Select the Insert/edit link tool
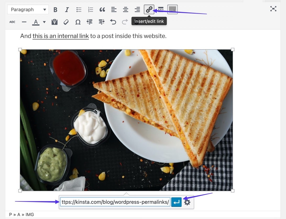This screenshot has height=219, width=286. (149, 9)
